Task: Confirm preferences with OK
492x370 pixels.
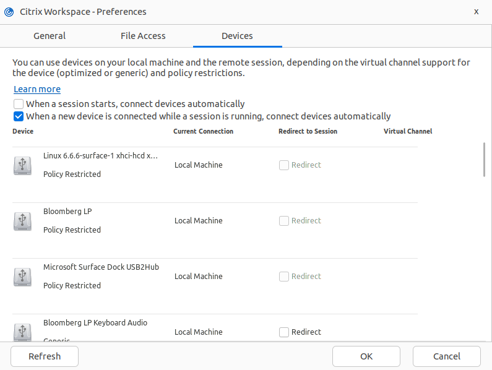Action: (x=366, y=356)
